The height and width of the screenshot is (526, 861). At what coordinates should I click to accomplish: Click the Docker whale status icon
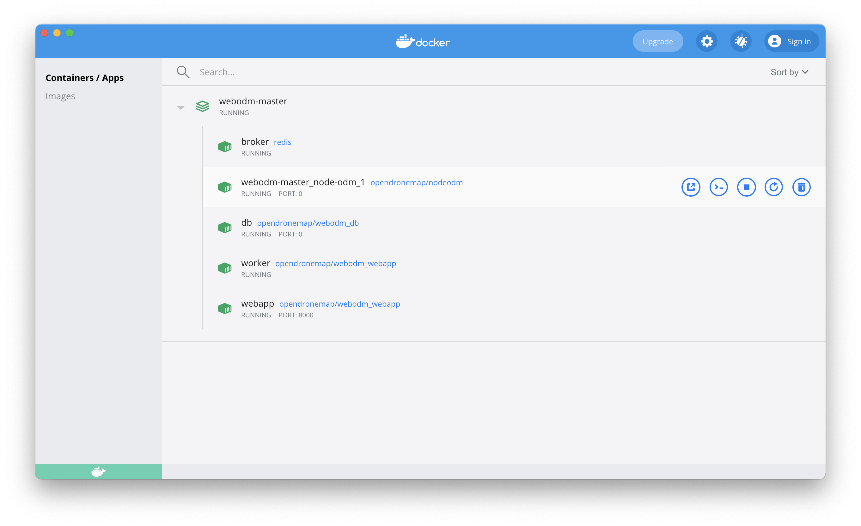tap(98, 472)
